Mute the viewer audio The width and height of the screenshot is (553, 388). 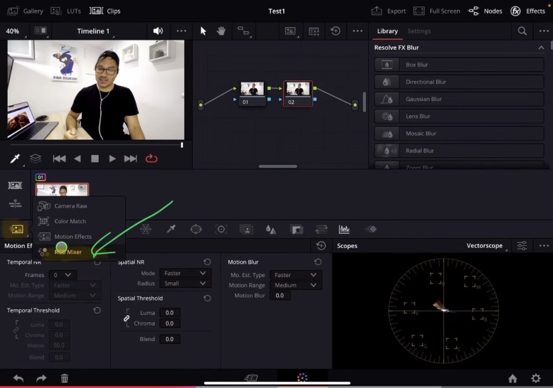(158, 31)
